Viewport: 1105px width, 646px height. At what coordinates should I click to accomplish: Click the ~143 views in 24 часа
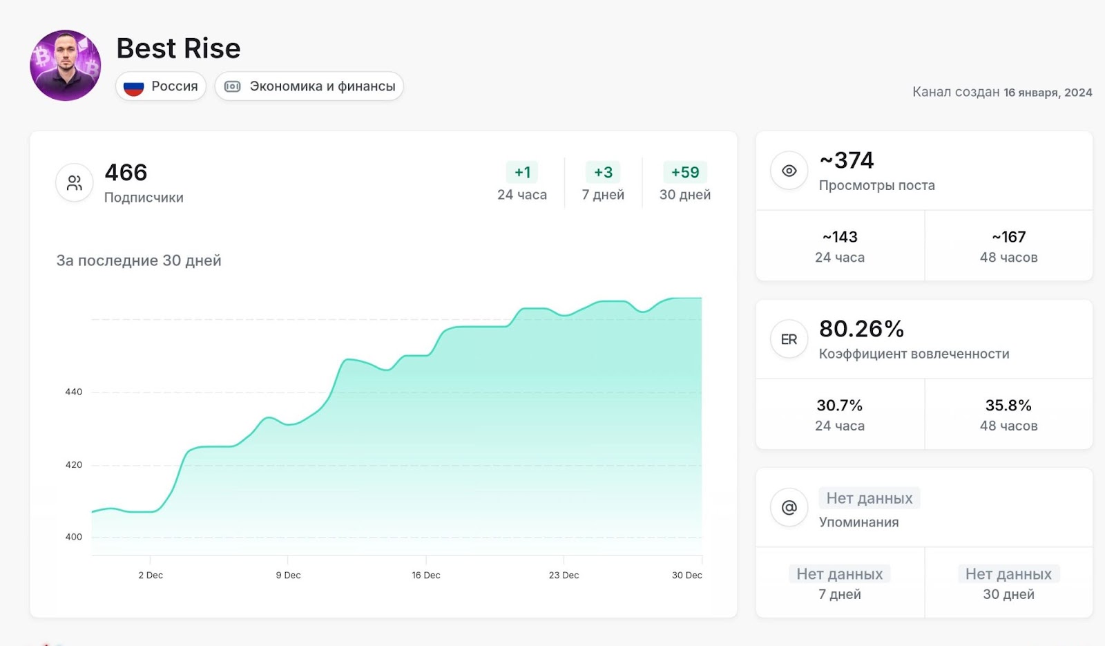[840, 237]
